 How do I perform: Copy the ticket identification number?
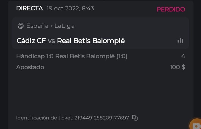[135, 118]
